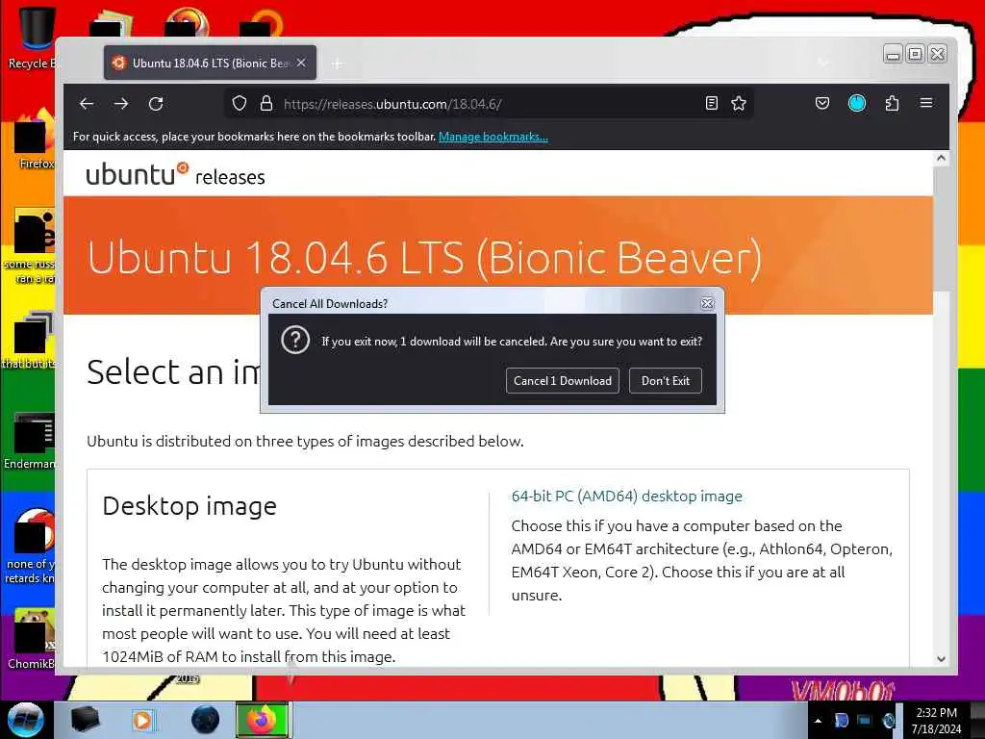Select the Firefox taskbar button
Image resolution: width=985 pixels, height=739 pixels.
[x=263, y=720]
